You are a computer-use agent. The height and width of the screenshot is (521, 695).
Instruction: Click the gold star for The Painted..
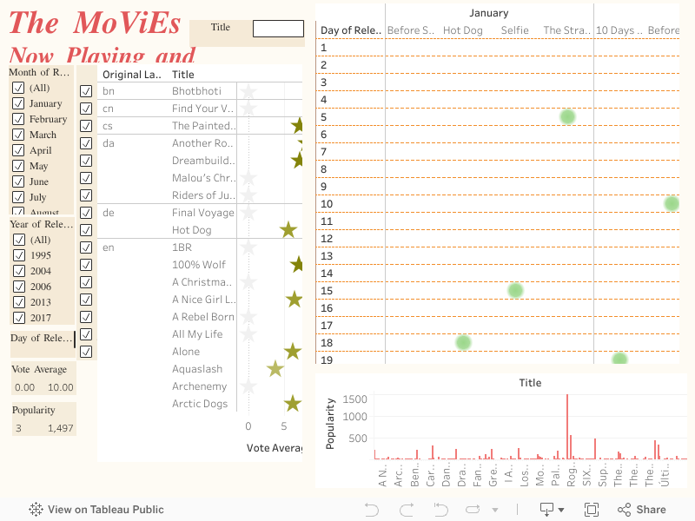click(x=297, y=126)
